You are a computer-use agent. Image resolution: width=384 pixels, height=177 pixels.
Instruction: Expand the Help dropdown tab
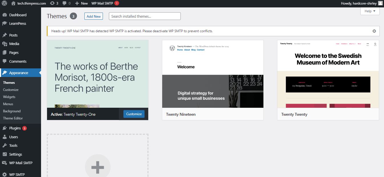(x=370, y=11)
